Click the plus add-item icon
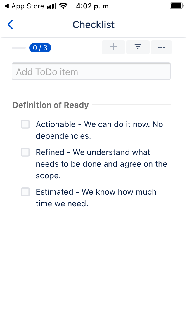Screen dimensions: 187x331 coord(113,47)
